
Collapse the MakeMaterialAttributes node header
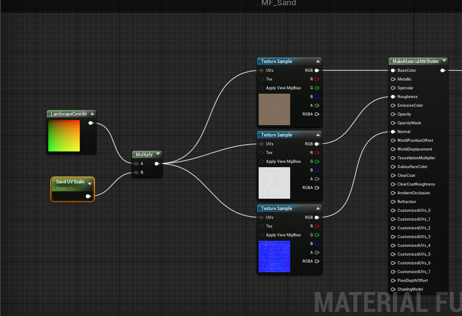pos(444,61)
